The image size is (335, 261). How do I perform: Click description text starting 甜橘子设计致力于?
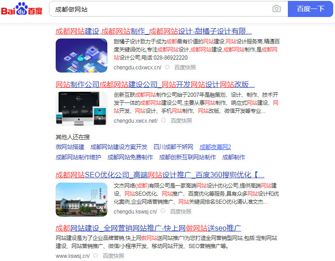[197, 49]
